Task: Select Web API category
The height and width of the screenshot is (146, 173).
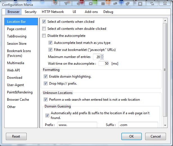Action: pos(21,70)
